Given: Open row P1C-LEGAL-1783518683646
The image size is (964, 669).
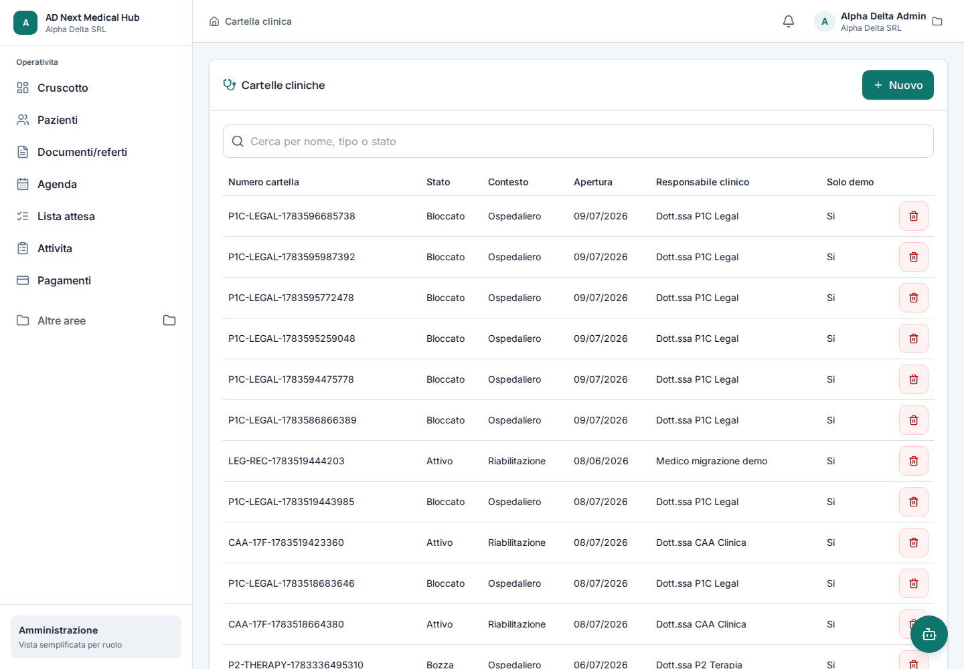Looking at the screenshot, I should tap(578, 583).
